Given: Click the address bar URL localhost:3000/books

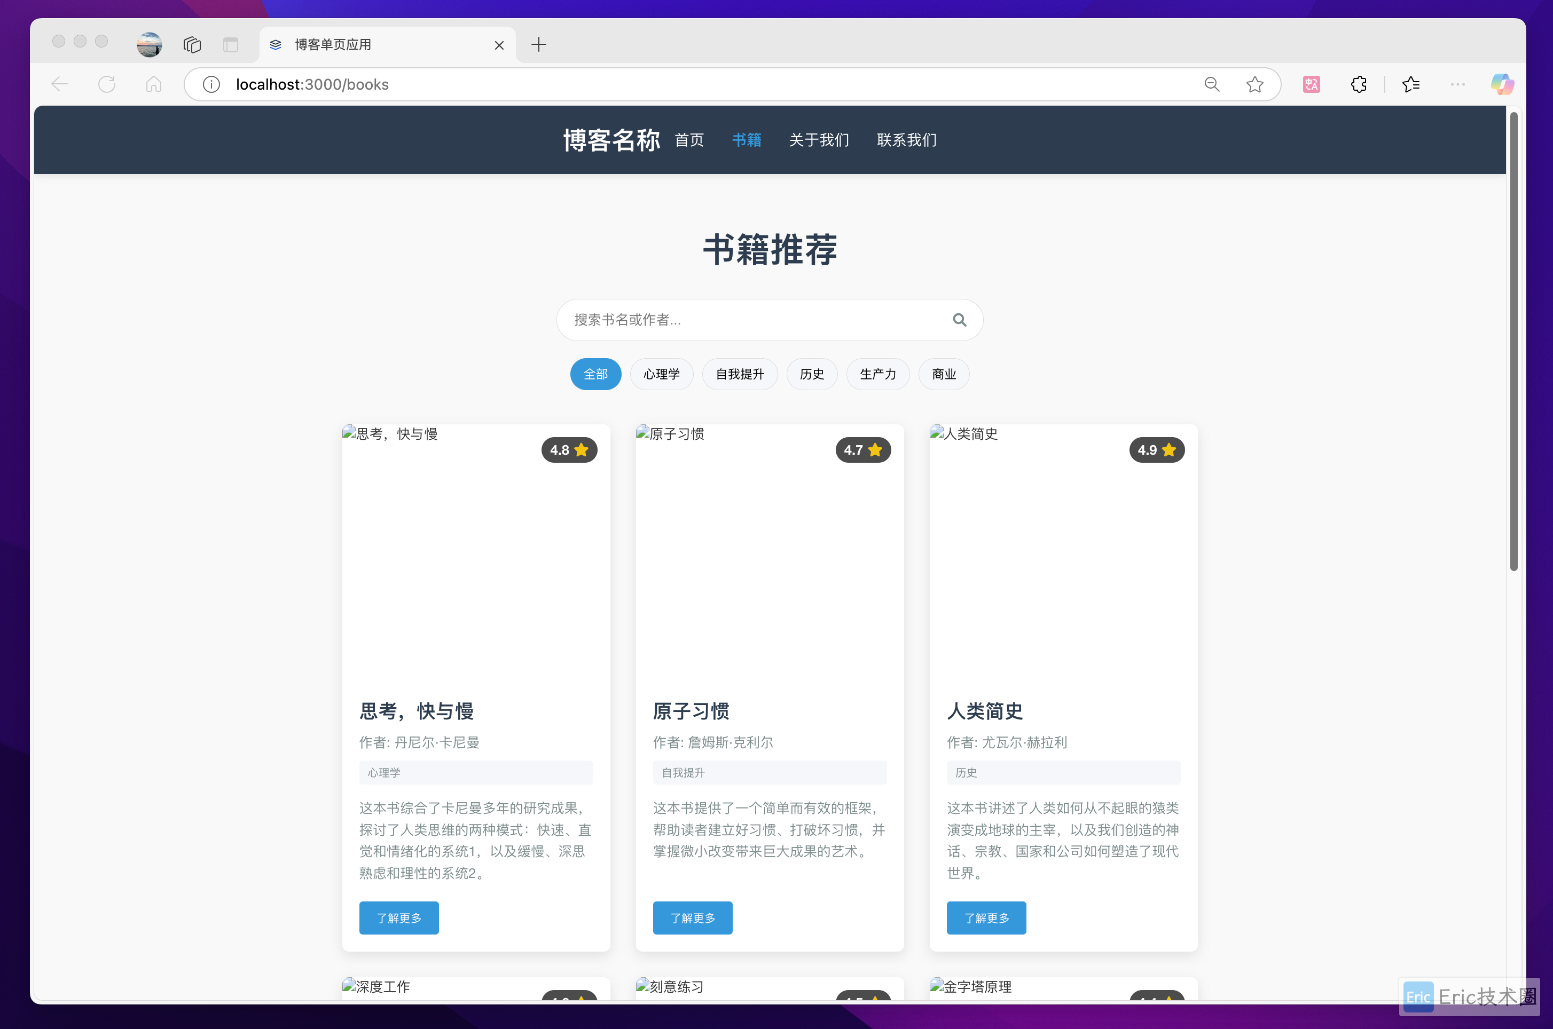Looking at the screenshot, I should click(312, 85).
